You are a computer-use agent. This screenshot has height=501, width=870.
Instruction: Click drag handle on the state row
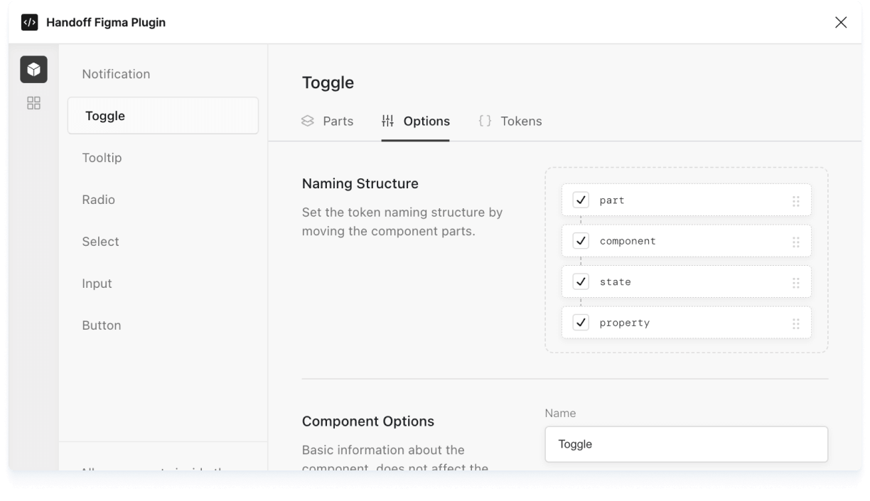point(795,283)
